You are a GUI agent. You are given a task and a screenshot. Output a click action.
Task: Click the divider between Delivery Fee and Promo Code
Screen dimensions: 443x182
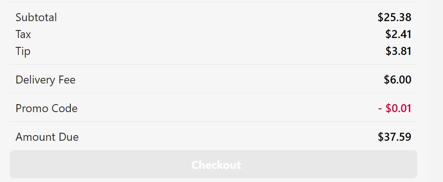213,93
